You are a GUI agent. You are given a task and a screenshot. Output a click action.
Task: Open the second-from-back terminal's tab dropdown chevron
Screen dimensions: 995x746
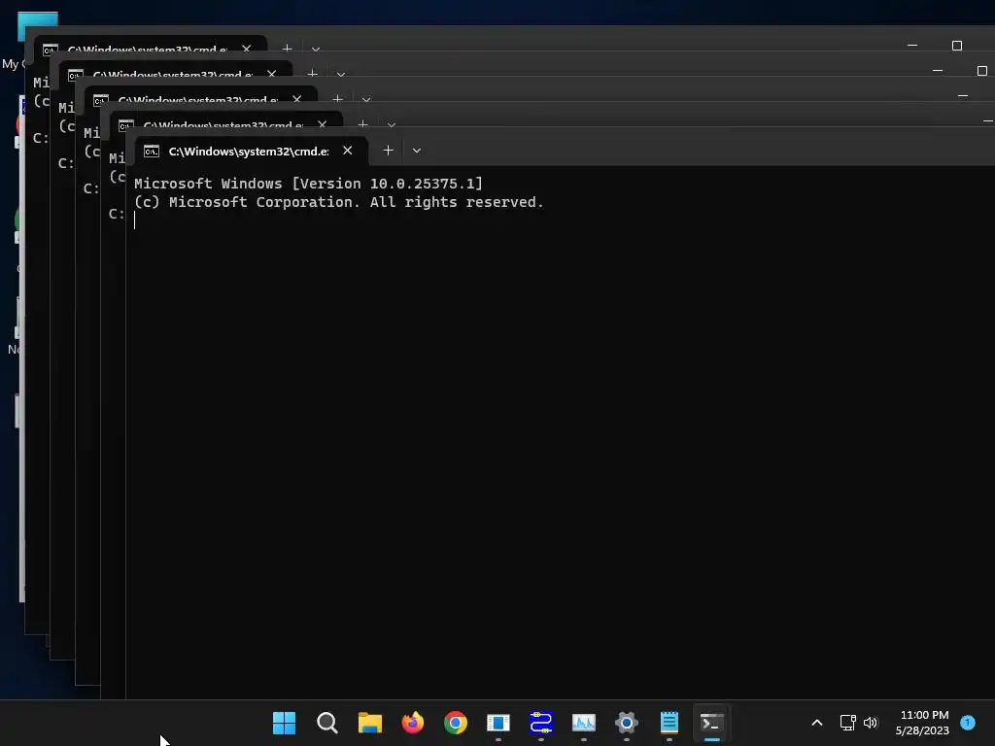[x=341, y=74]
